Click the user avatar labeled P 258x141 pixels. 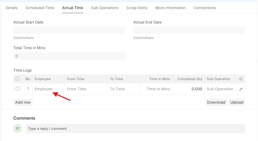pyautogui.click(x=18, y=128)
